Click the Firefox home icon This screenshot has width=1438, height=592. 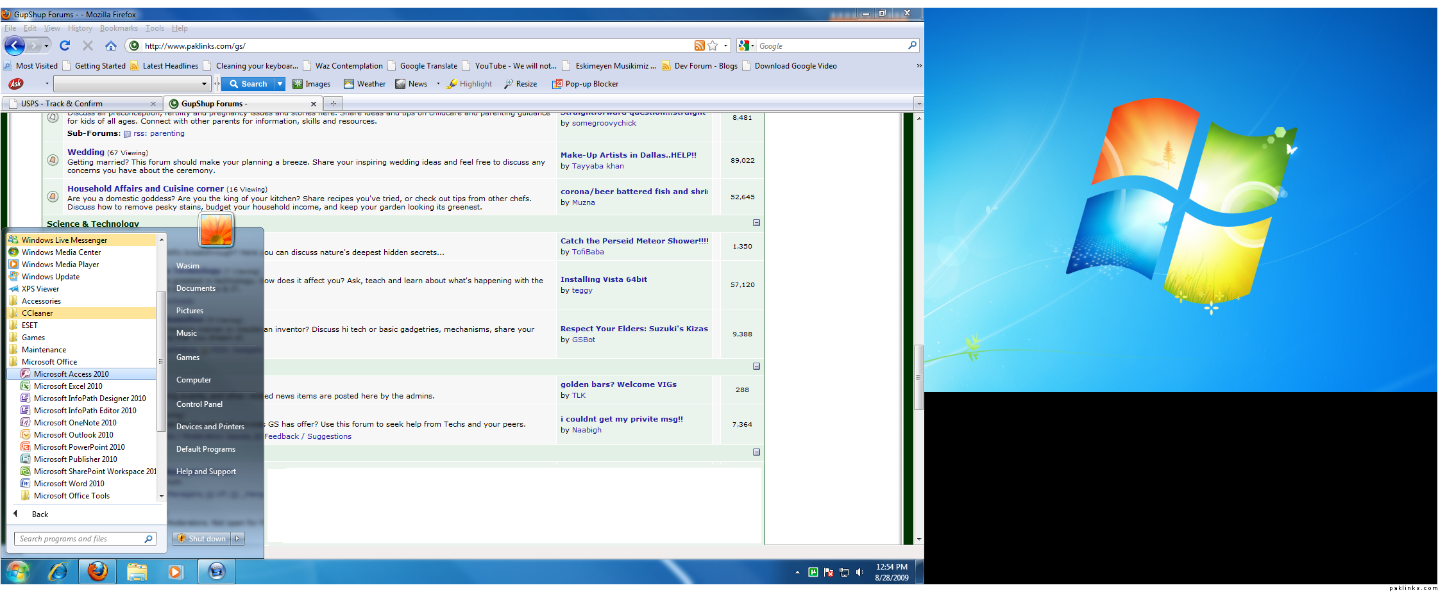click(111, 45)
